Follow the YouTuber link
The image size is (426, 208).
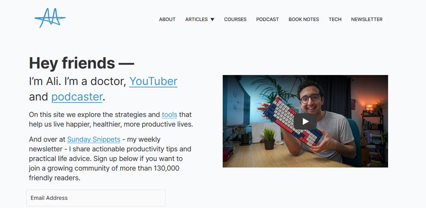pyautogui.click(x=153, y=81)
